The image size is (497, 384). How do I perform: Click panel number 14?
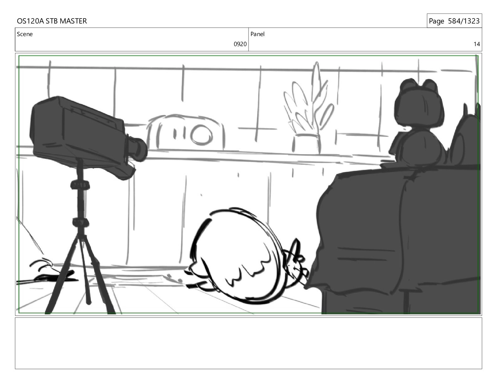click(x=477, y=44)
